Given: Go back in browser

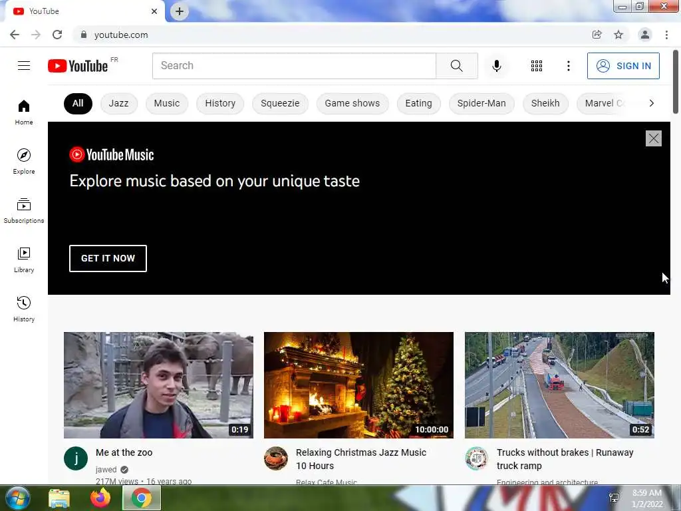Looking at the screenshot, I should [x=15, y=35].
